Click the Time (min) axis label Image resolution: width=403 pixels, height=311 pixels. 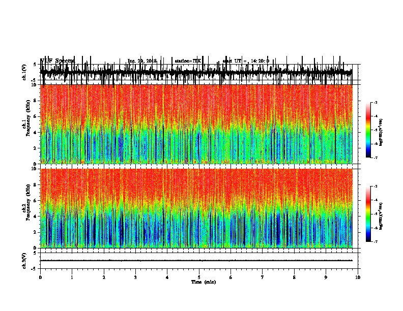[x=204, y=282]
